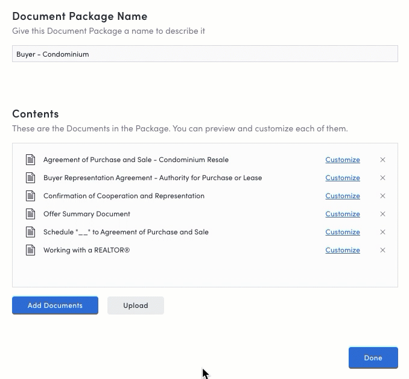Remove Agreement of Purchase and Sale – Condominium Resale
Image resolution: width=409 pixels, height=379 pixels.
click(x=382, y=160)
